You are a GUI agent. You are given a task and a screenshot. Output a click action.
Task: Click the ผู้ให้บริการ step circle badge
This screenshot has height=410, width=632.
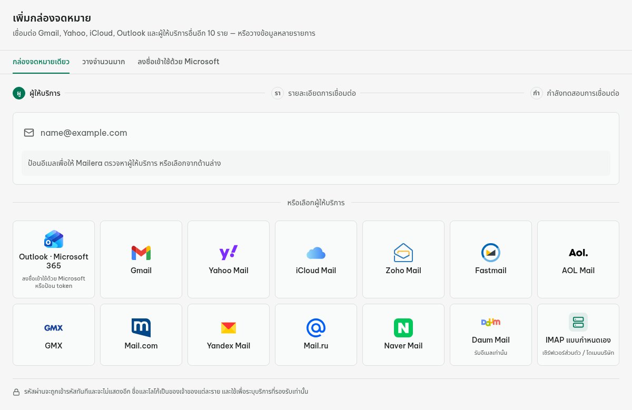(19, 93)
